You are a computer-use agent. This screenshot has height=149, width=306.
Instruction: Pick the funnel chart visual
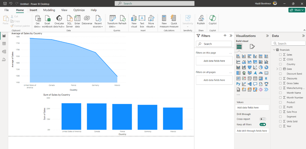249,67
